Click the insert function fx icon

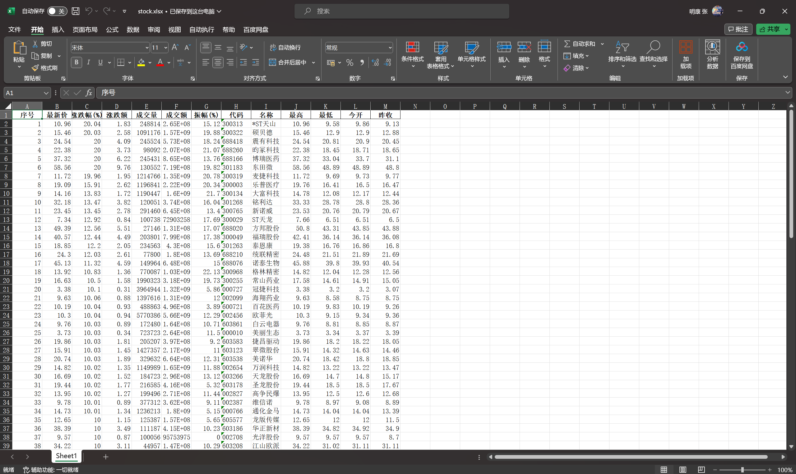click(x=89, y=93)
